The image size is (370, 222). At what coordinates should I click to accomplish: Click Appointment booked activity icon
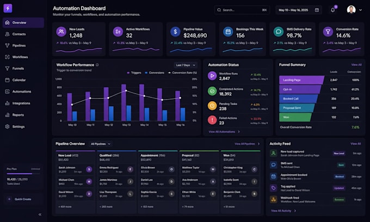click(274, 176)
